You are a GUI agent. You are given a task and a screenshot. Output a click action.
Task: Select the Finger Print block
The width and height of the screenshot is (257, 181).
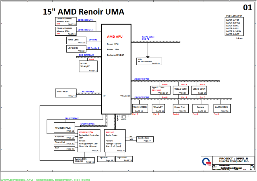pyautogui.click(x=181, y=108)
